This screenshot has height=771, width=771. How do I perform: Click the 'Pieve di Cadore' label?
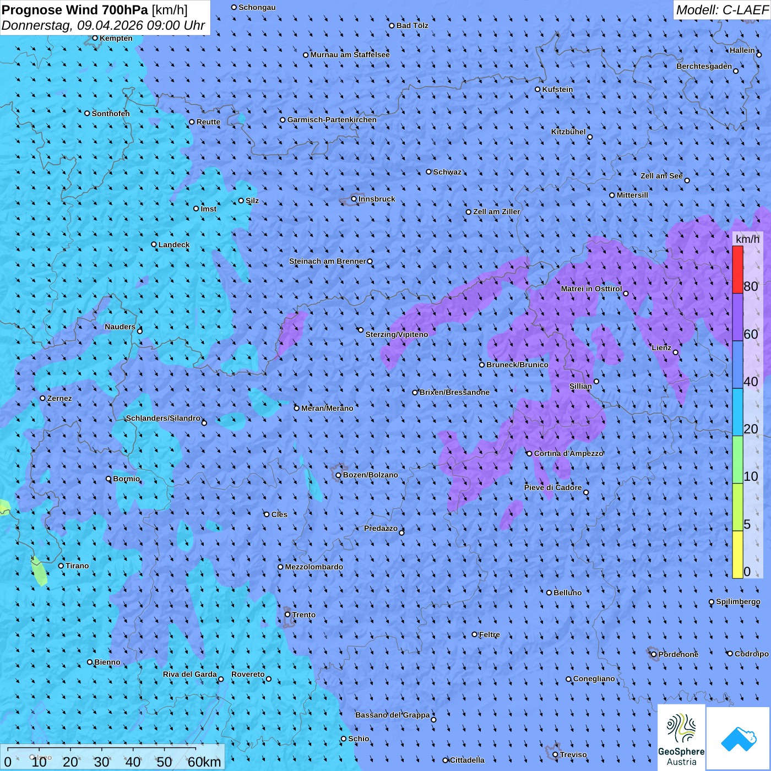(x=553, y=487)
